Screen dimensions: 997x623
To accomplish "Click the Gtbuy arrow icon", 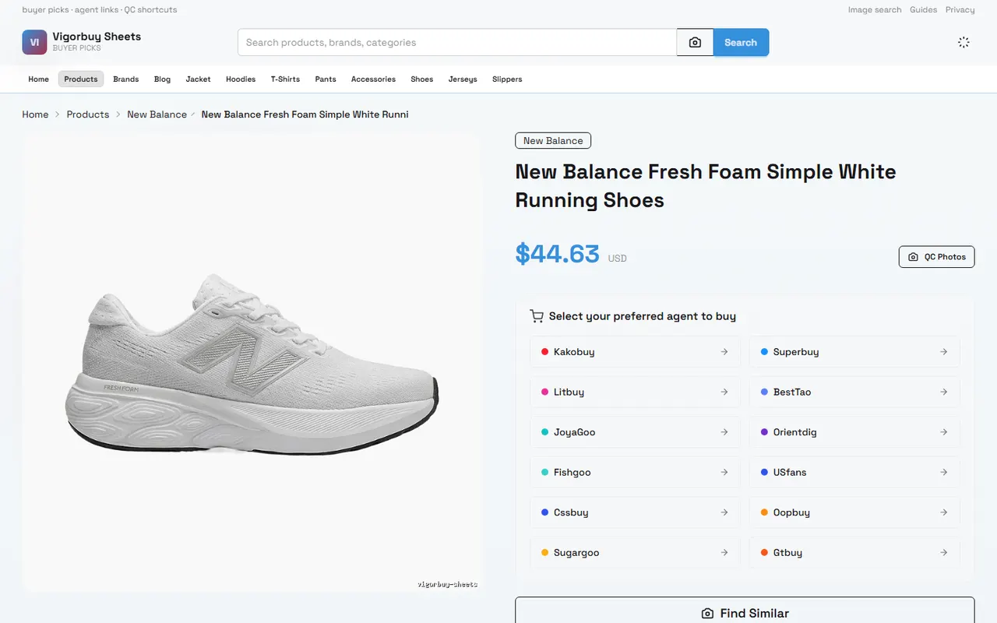I will 944,552.
